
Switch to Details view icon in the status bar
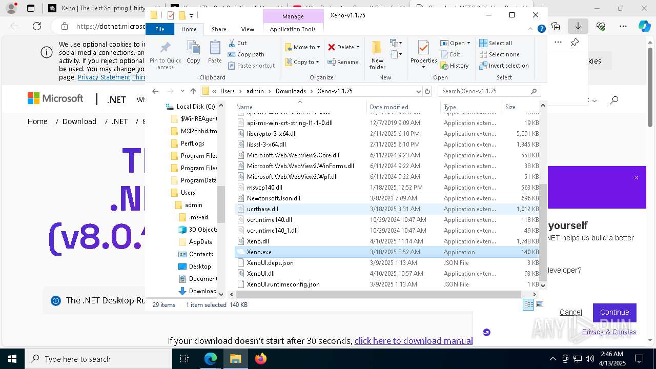point(528,305)
